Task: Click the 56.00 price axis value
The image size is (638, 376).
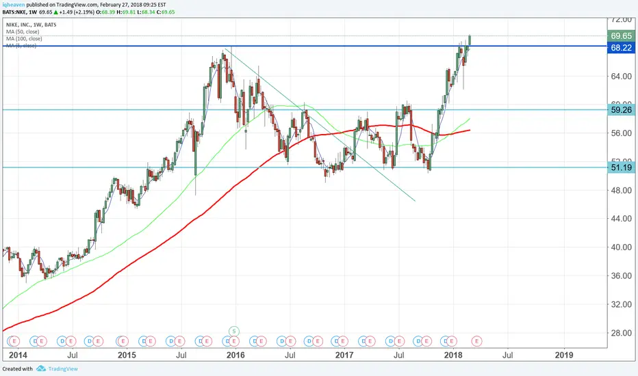Action: [622, 133]
